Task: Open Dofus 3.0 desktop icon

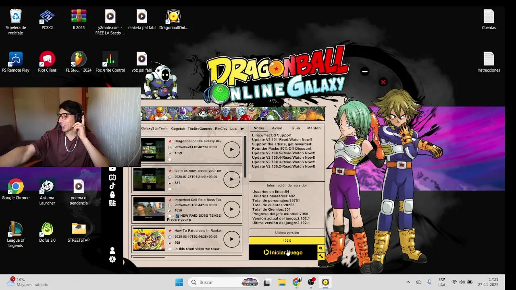Action: tap(47, 232)
